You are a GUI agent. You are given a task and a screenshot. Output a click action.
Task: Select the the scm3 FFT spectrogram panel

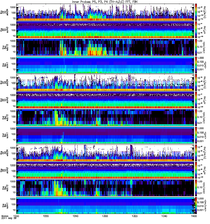coord(105,171)
